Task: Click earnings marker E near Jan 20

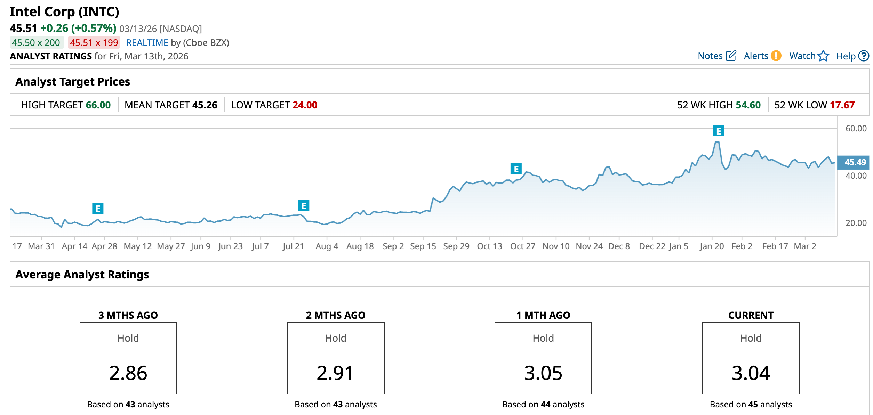Action: pos(719,131)
